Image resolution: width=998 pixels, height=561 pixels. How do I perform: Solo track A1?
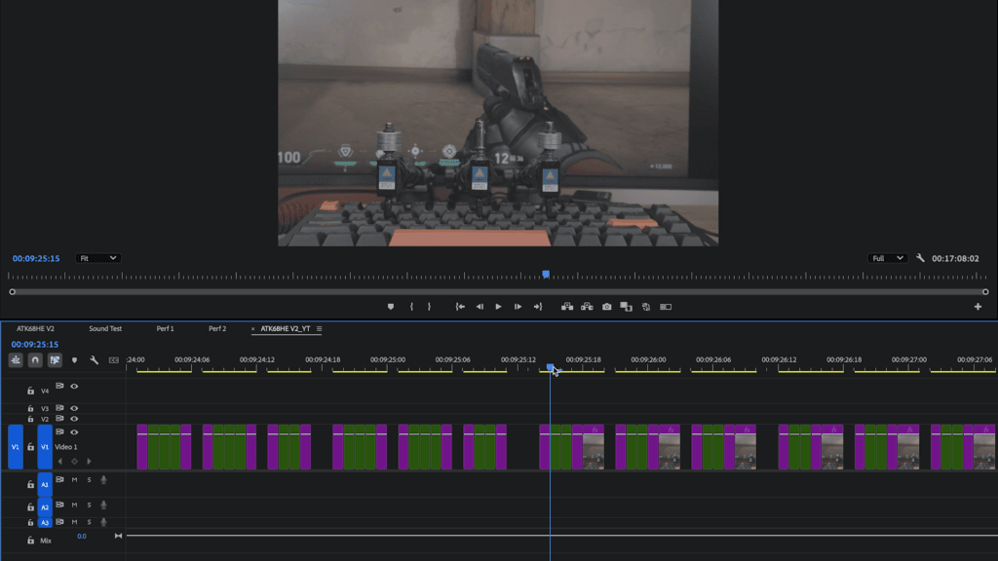point(89,479)
